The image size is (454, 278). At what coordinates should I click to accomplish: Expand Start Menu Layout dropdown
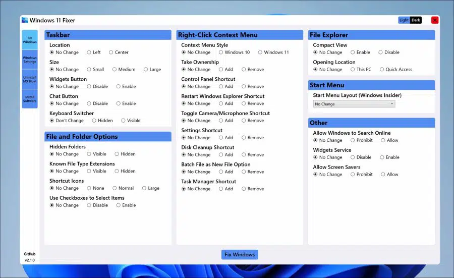(x=354, y=103)
